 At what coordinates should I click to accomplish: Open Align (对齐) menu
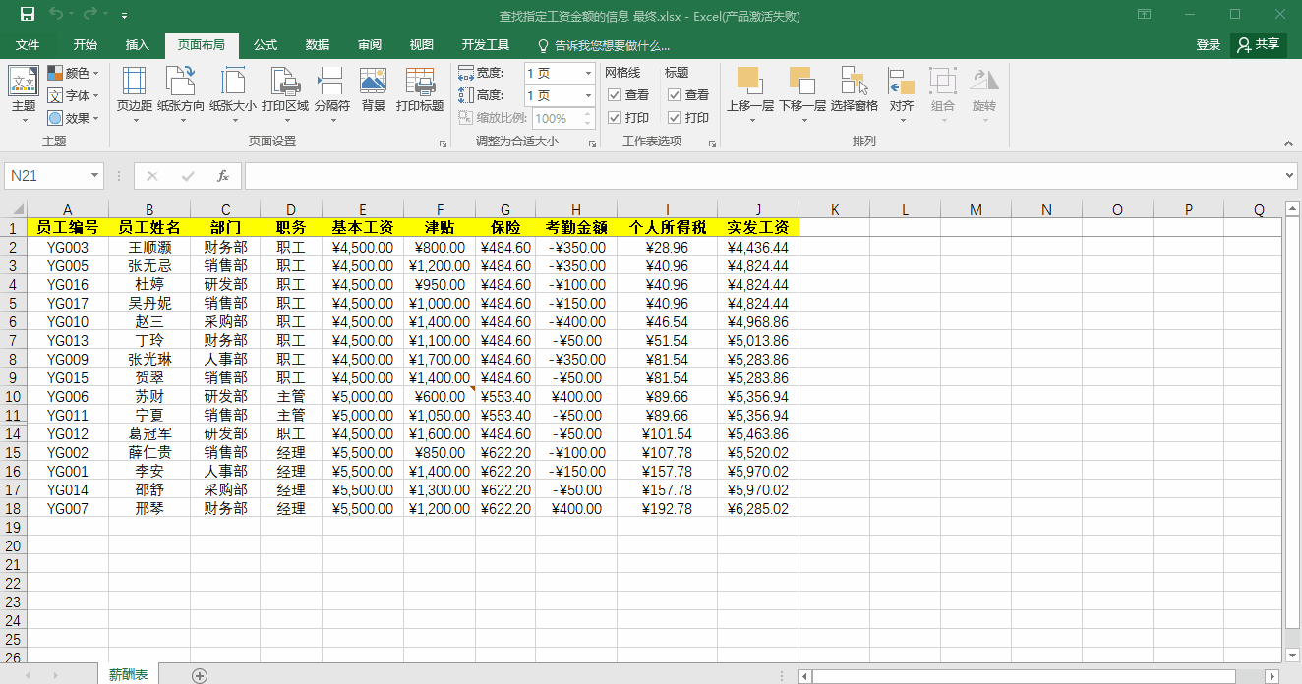902,94
